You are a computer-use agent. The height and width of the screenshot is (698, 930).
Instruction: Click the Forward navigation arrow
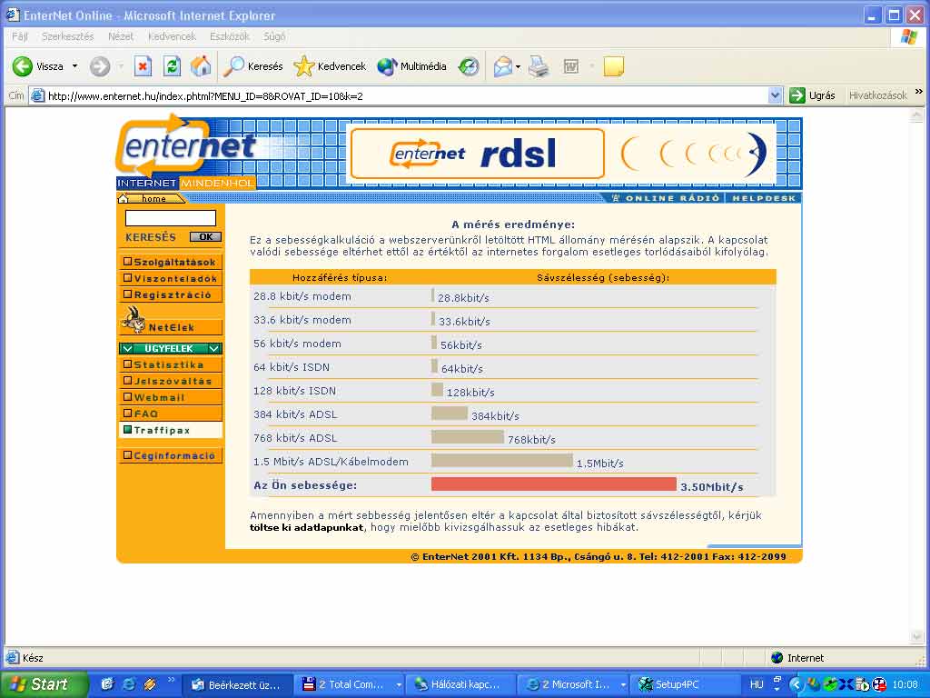click(100, 65)
